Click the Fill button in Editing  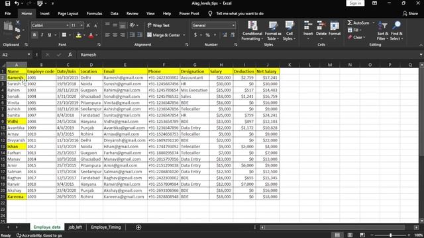pos(355,30)
